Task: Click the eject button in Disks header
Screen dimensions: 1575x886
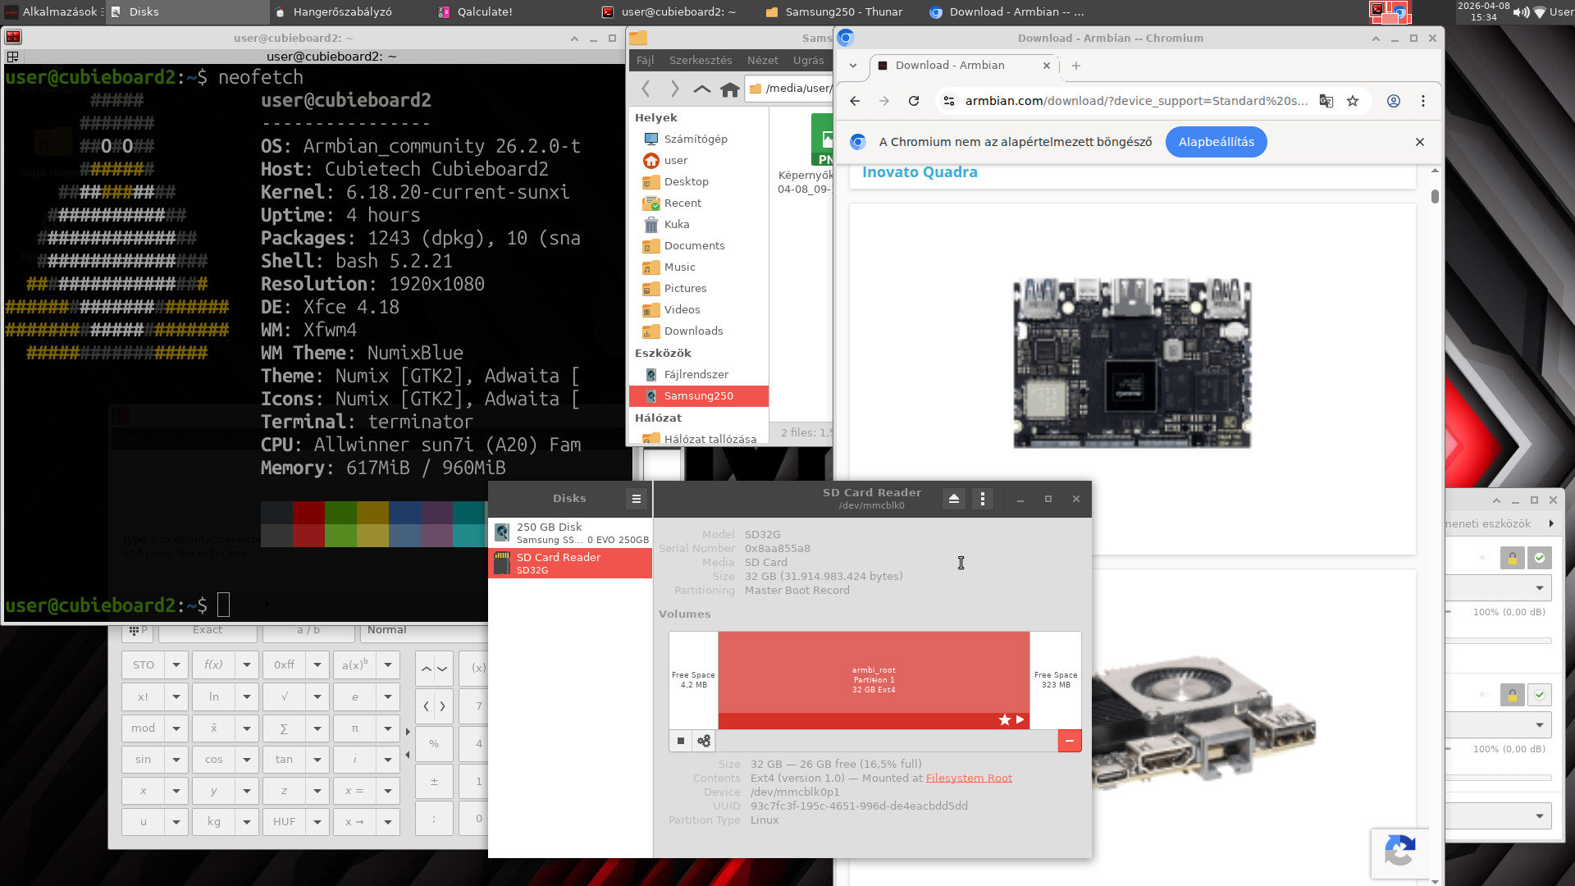Action: point(953,499)
